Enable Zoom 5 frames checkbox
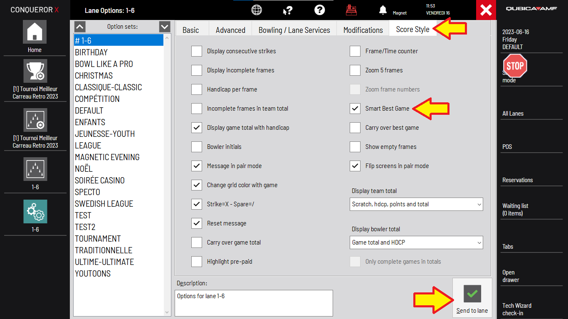This screenshot has height=319, width=568. click(x=355, y=70)
